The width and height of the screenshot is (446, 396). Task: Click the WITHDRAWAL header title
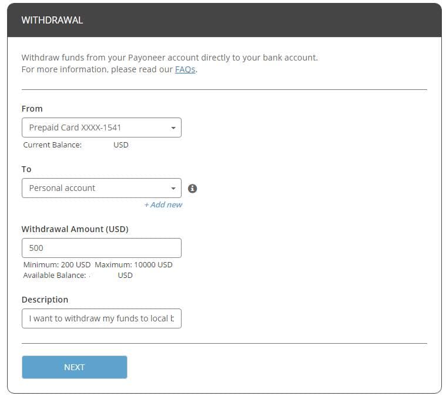(52, 20)
